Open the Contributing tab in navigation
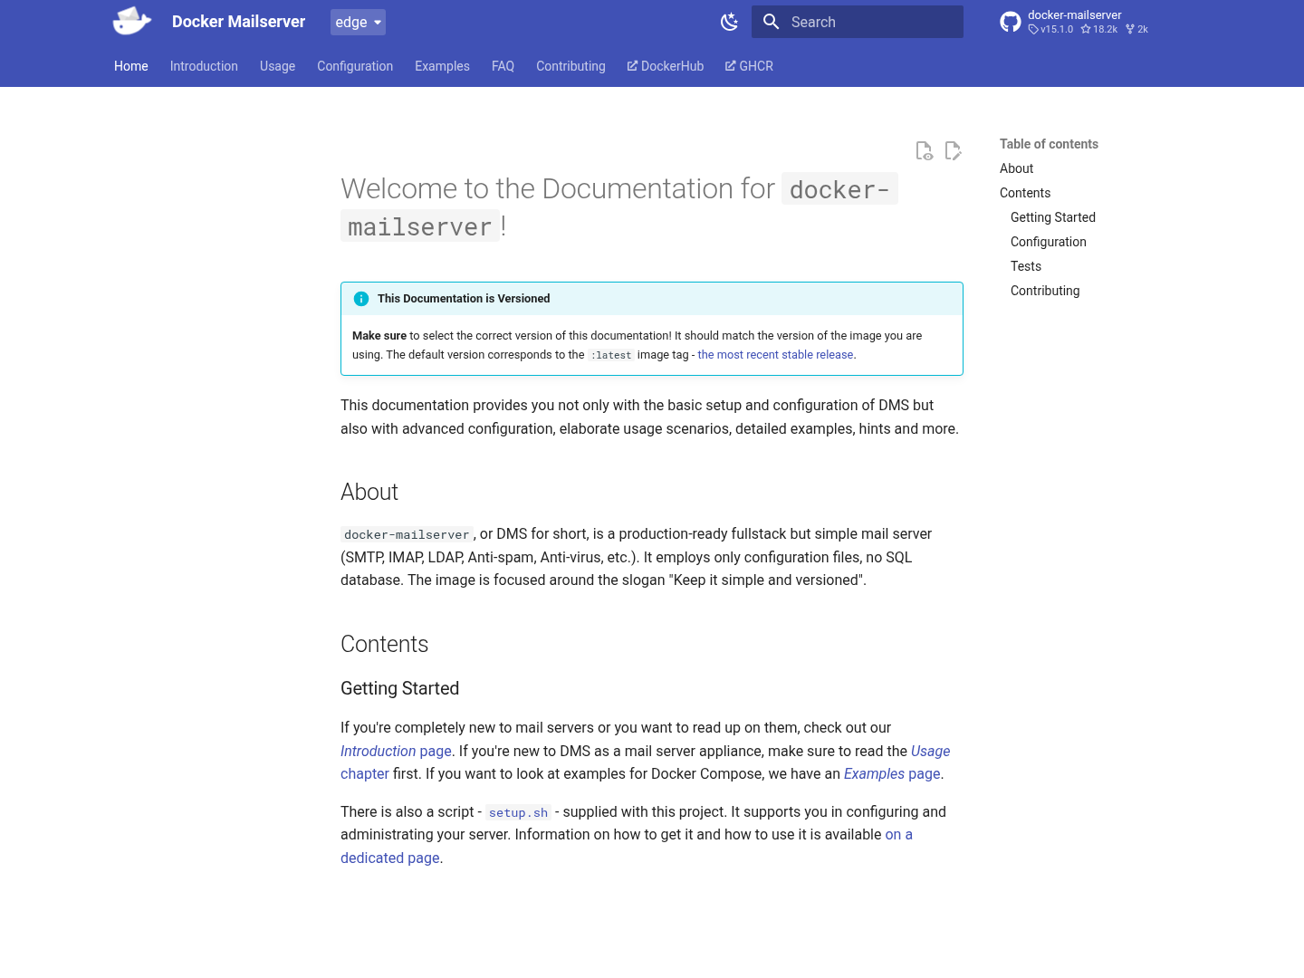1304x978 pixels. pyautogui.click(x=570, y=66)
